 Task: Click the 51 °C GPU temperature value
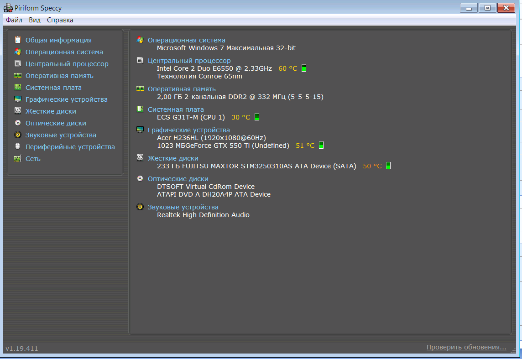[x=305, y=146]
